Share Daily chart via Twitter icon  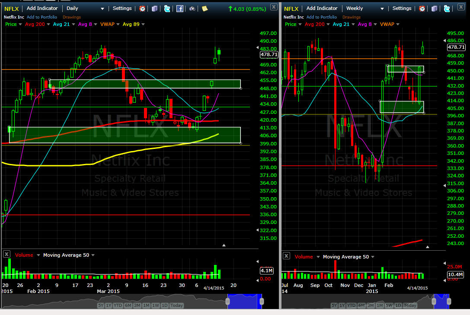coord(167,9)
